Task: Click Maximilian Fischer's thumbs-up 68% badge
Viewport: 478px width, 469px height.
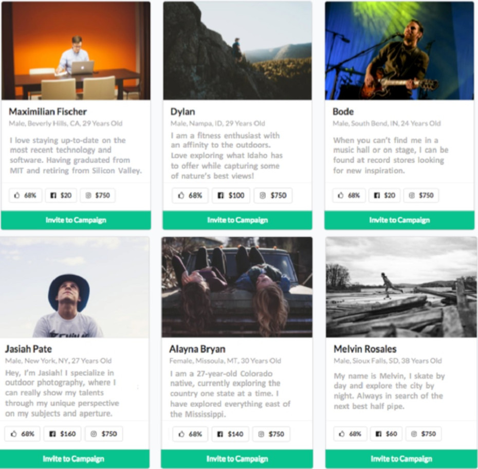Action: (26, 195)
